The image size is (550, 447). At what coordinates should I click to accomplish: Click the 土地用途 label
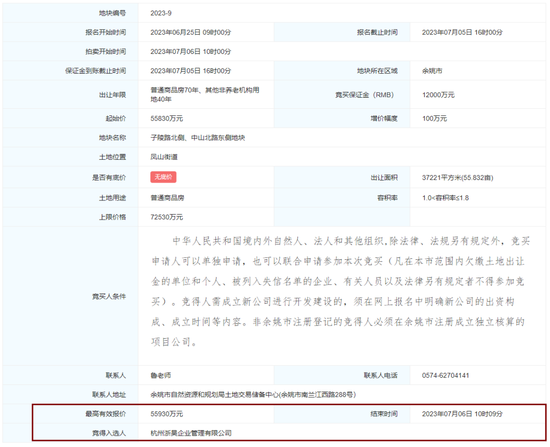(x=112, y=198)
